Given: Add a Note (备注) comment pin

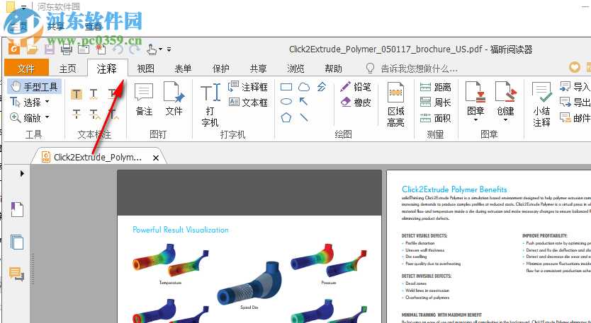Looking at the screenshot, I should click(144, 100).
